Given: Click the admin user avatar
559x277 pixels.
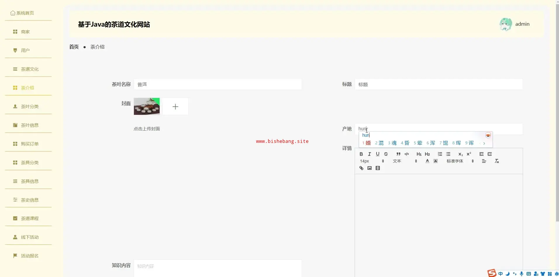Looking at the screenshot, I should 505,24.
